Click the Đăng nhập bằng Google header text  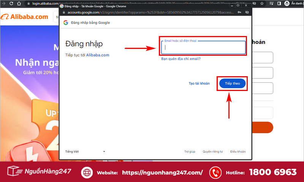90,23
